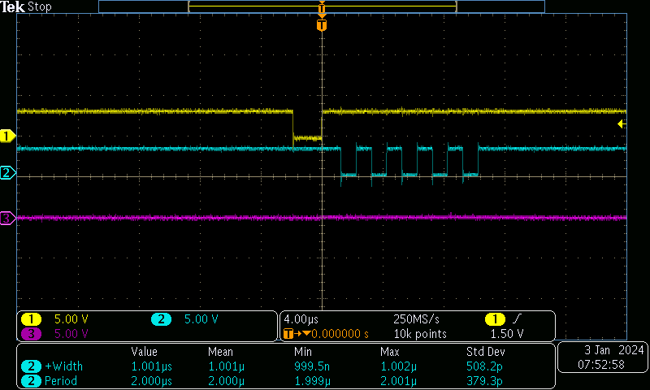This screenshot has height=390, width=650.
Task: Click the yellow trigger level arrow
Action: point(622,124)
